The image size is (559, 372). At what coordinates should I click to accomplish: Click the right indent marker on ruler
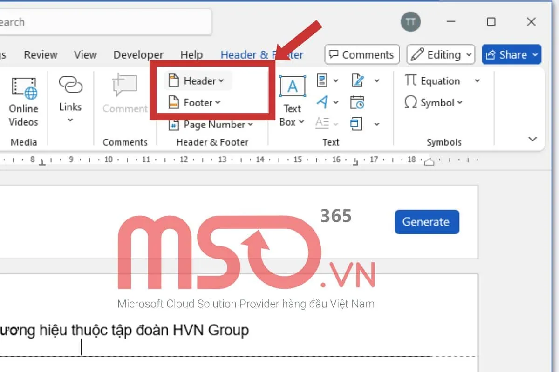tap(429, 162)
